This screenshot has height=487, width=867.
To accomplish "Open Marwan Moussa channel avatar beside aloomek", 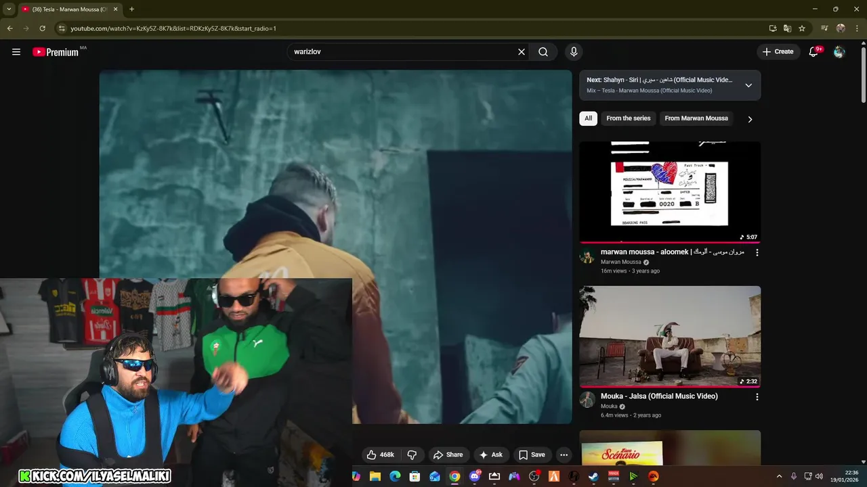I will pos(587,256).
